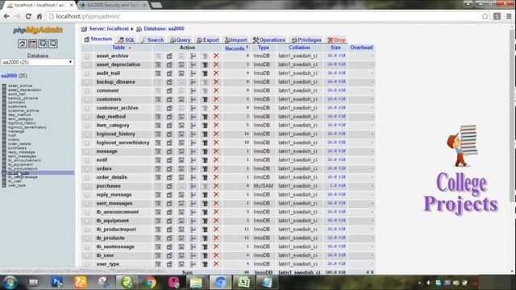Check the customer_archive row checkbox
The height and width of the screenshot is (290, 516).
pos(87,108)
